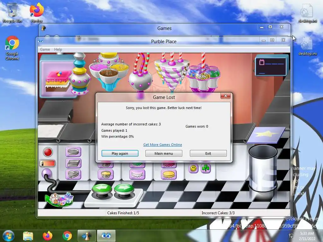The height and width of the screenshot is (242, 323).
Task: Maximize the Purble Place window
Action: 272,40
